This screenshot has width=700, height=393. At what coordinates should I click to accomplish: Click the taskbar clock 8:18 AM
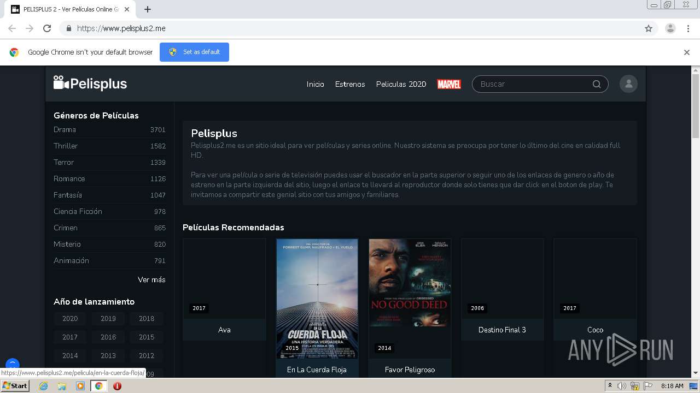(672, 386)
